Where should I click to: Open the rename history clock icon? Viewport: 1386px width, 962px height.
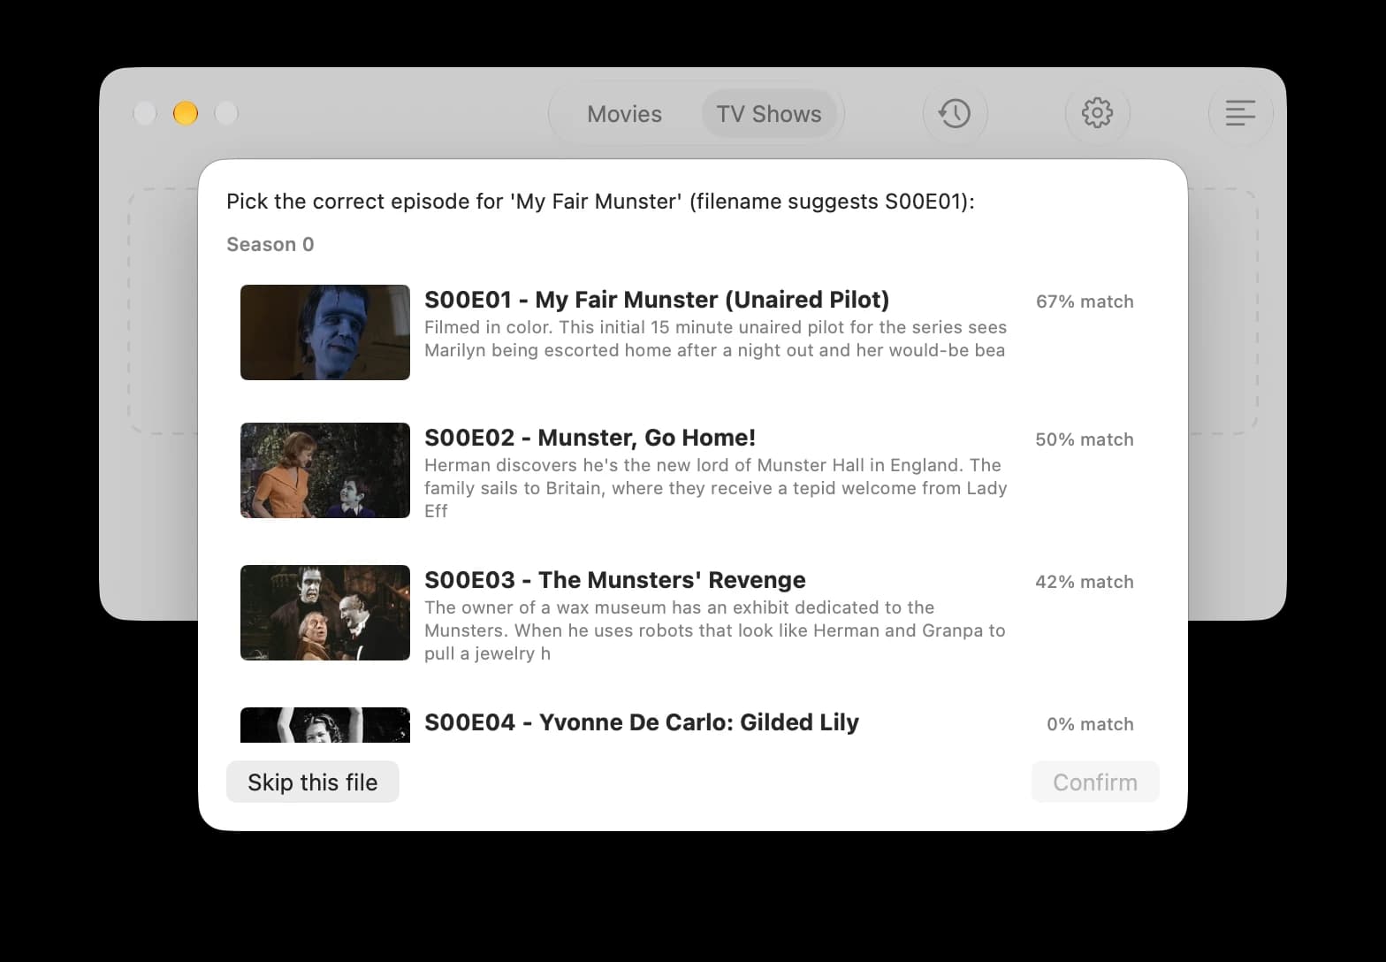[x=955, y=113]
